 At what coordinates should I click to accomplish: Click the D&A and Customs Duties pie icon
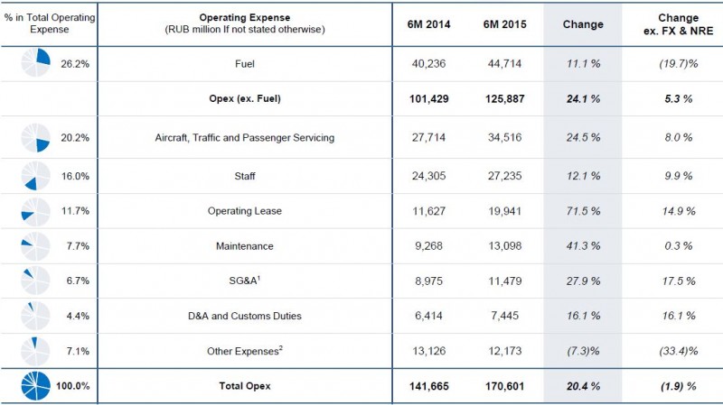pos(35,315)
